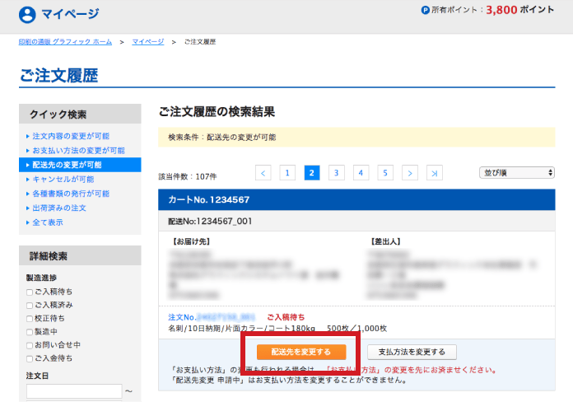This screenshot has width=573, height=402.
Task: Open the 並び順 sort dropdown
Action: 517,172
